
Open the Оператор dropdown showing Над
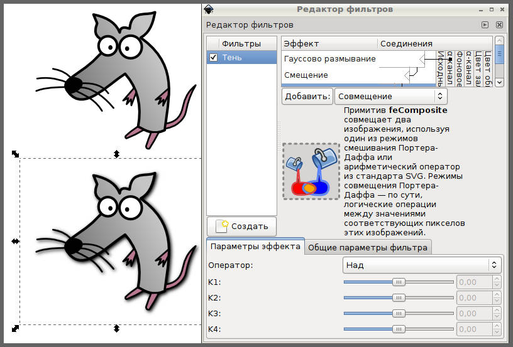[422, 265]
